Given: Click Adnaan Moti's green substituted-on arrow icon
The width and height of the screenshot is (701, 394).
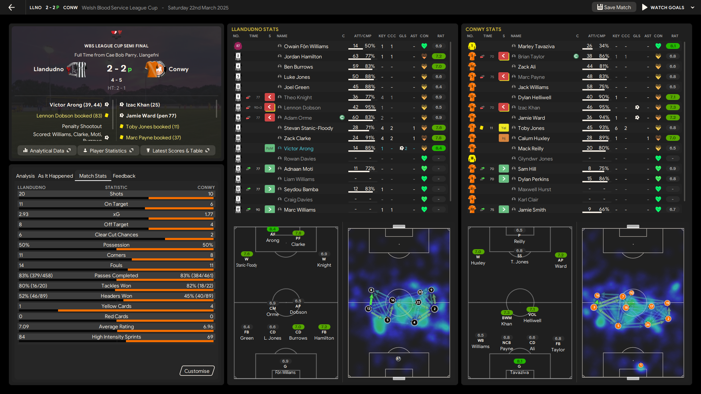Looking at the screenshot, I should click(x=269, y=169).
